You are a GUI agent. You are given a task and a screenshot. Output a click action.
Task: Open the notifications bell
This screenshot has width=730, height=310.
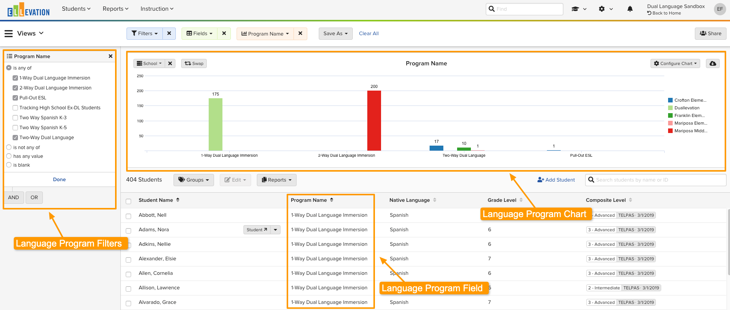[630, 9]
